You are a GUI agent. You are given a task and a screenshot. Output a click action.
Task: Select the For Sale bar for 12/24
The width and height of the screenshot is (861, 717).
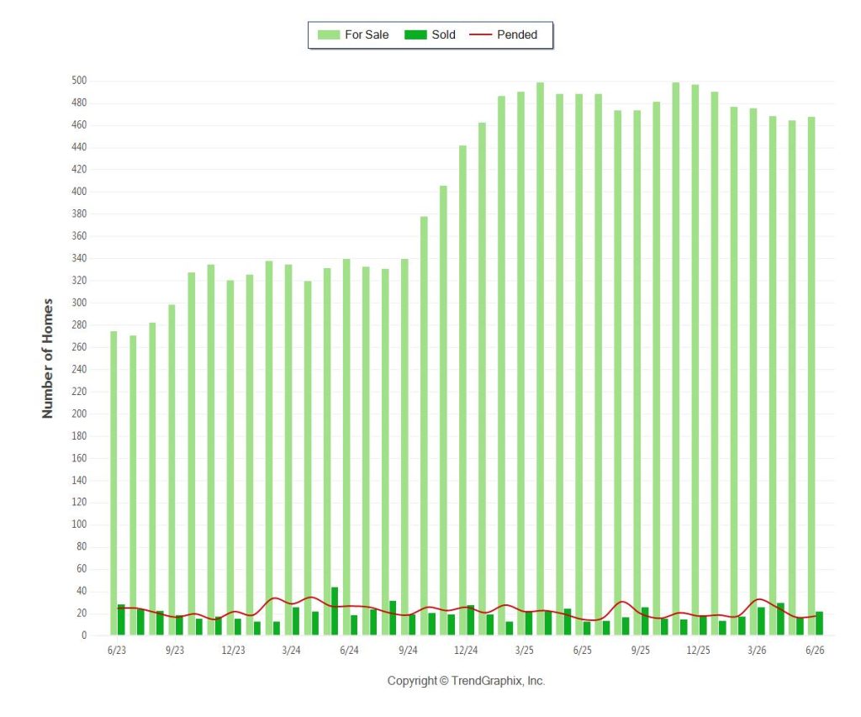click(x=463, y=390)
